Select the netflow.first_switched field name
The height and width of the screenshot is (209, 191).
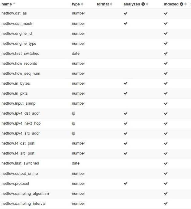click(x=20, y=54)
